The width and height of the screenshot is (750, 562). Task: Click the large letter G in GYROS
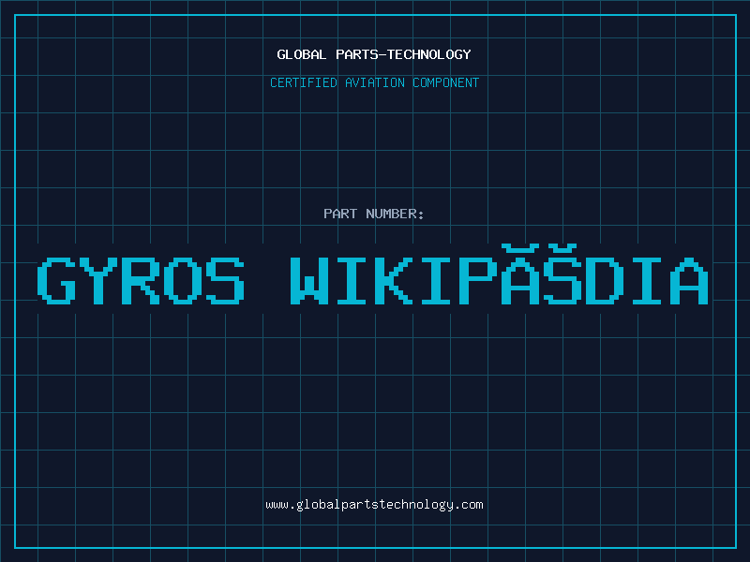pyautogui.click(x=57, y=281)
